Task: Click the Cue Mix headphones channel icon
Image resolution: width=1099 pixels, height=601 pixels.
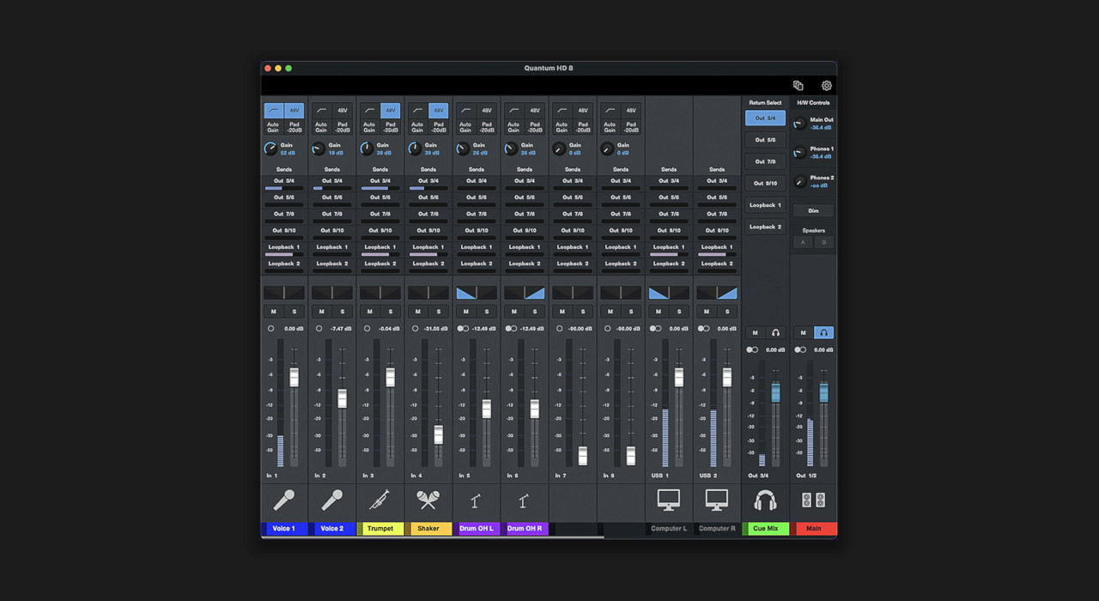Action: tap(764, 500)
